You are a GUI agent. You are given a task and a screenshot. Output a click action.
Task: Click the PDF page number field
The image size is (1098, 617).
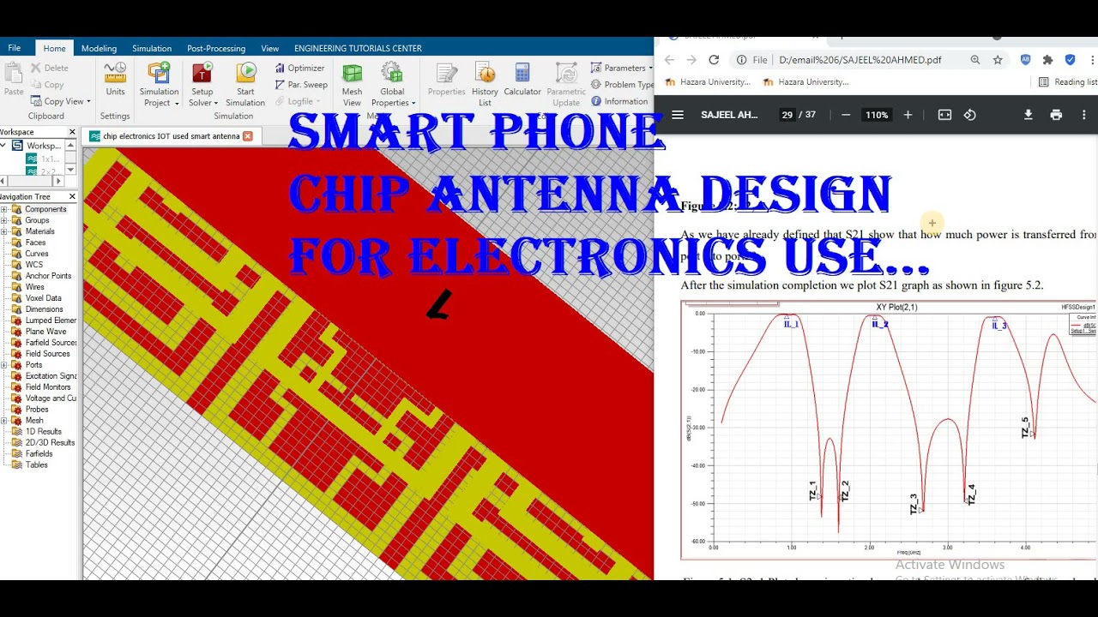point(787,115)
